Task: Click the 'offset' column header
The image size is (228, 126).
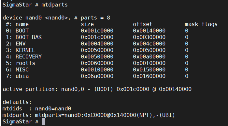Action: (143, 24)
